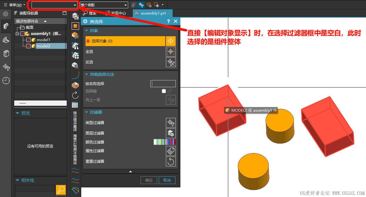Click the 反选 invert selection icon
The width and height of the screenshot is (366, 197).
click(170, 62)
